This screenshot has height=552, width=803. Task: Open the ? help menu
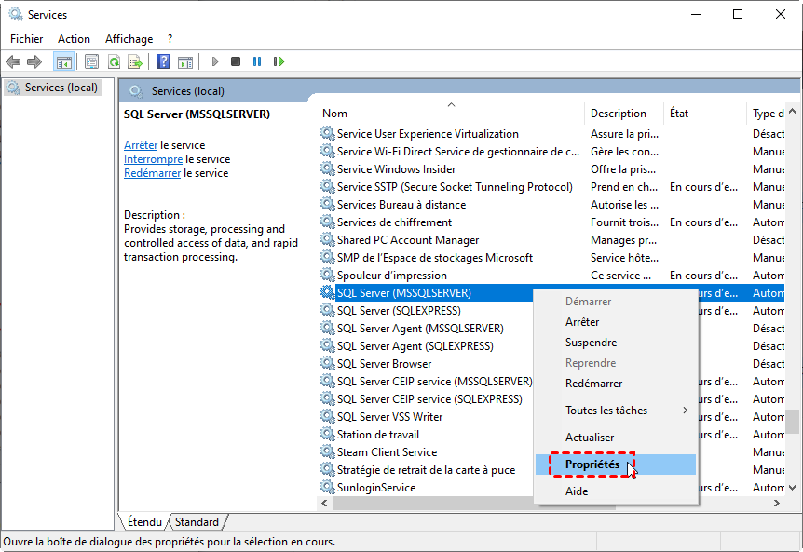point(170,39)
